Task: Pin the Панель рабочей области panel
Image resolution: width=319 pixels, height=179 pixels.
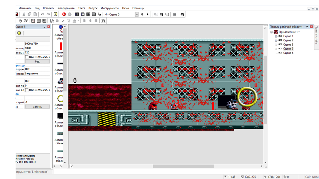Action: click(x=307, y=27)
